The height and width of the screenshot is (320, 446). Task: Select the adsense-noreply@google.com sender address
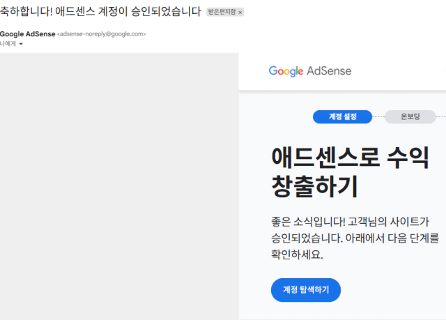click(102, 34)
